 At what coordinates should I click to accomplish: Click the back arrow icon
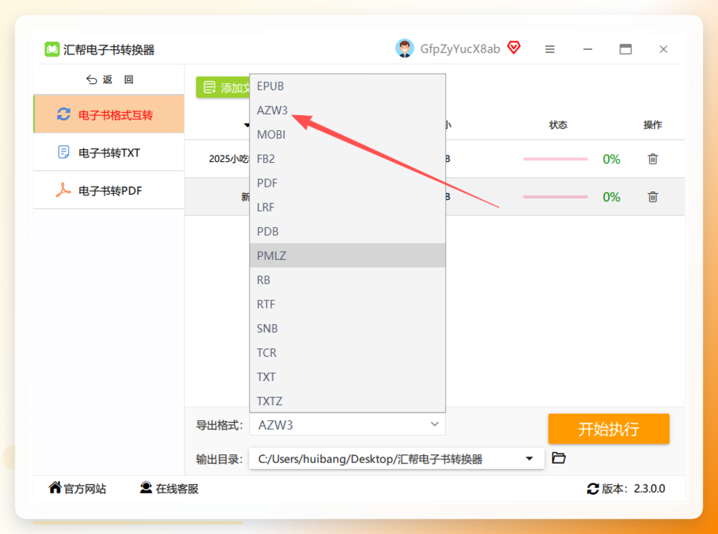click(x=92, y=80)
